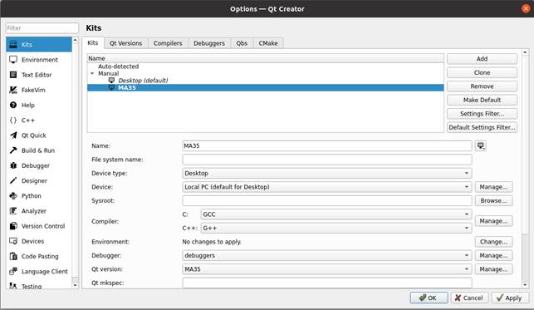Open the Device type dropdown

tap(327, 173)
